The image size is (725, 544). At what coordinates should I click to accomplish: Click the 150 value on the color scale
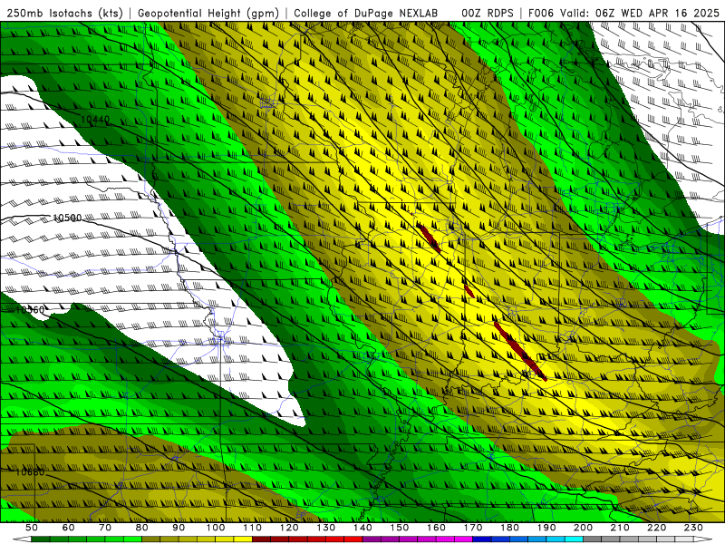tap(400, 528)
